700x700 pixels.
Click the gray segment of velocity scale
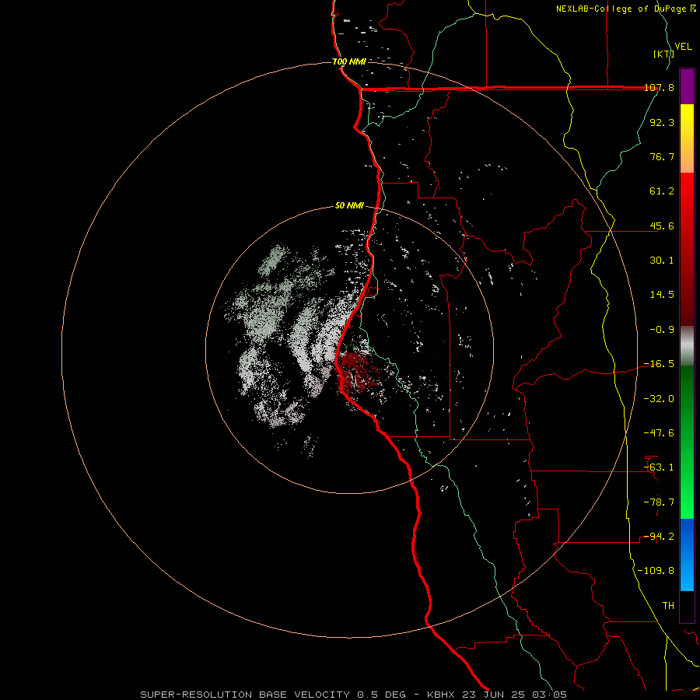[687, 346]
